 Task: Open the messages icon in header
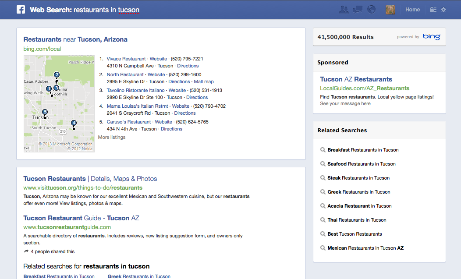pos(358,10)
